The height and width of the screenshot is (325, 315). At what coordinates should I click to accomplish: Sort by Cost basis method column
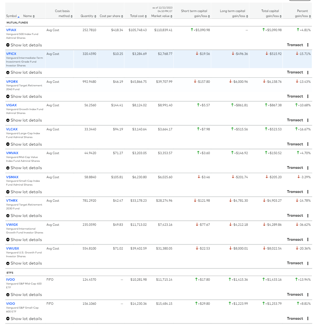click(64, 14)
